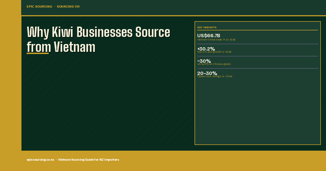The height and width of the screenshot is (171, 326).
Task: Click the US$66.7B statistic
Action: pyautogui.click(x=209, y=36)
